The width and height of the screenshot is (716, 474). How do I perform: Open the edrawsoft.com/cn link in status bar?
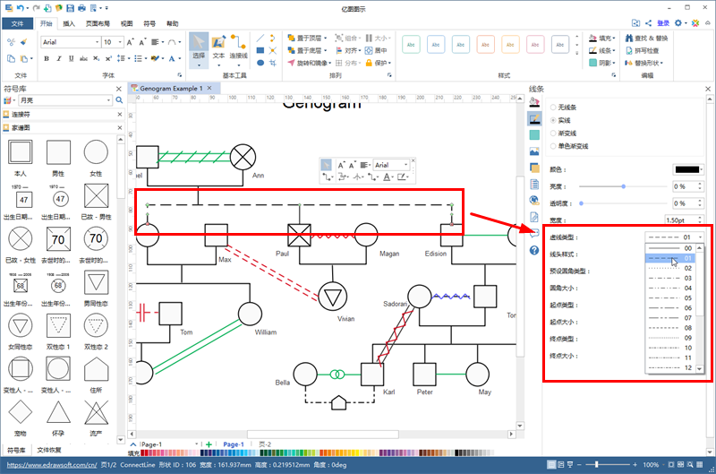(x=52, y=465)
